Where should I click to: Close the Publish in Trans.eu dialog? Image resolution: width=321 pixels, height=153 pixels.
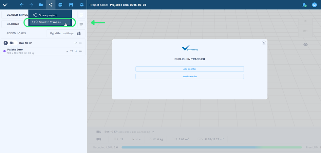point(264,43)
